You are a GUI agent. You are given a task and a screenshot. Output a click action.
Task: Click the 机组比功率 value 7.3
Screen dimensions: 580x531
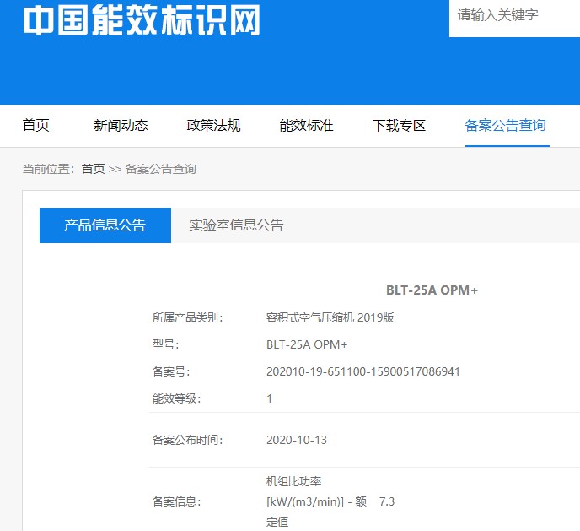click(387, 501)
